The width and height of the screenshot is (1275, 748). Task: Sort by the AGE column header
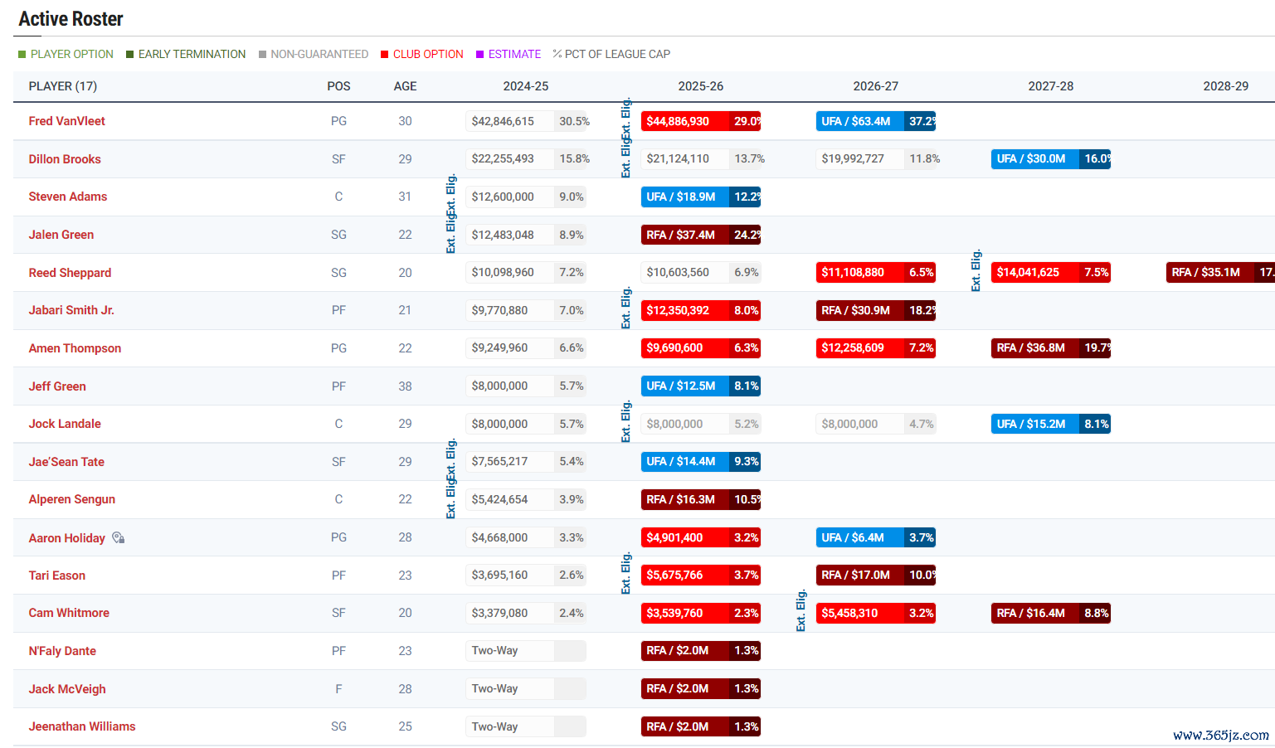click(405, 86)
